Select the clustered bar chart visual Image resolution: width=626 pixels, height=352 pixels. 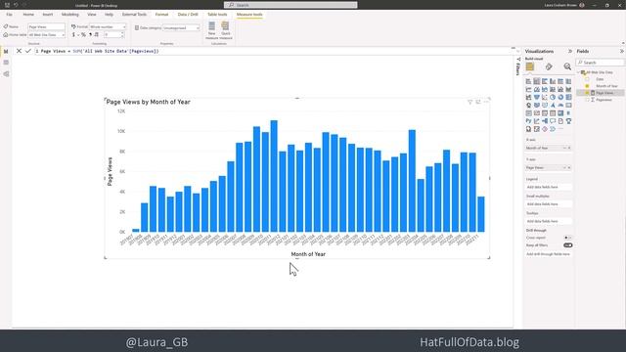coord(545,81)
